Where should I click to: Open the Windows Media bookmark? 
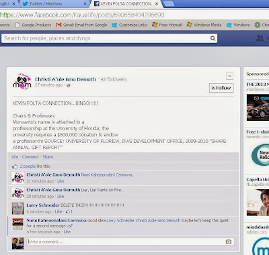pos(204,25)
